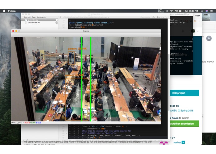Viewport: 216px width, 154px height.
Task: Open the veebzz profile link
Action: coord(177,142)
